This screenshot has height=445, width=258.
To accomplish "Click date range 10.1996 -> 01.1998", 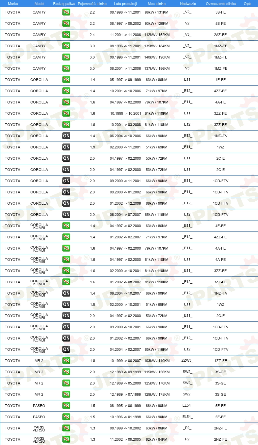I will [125, 417].
